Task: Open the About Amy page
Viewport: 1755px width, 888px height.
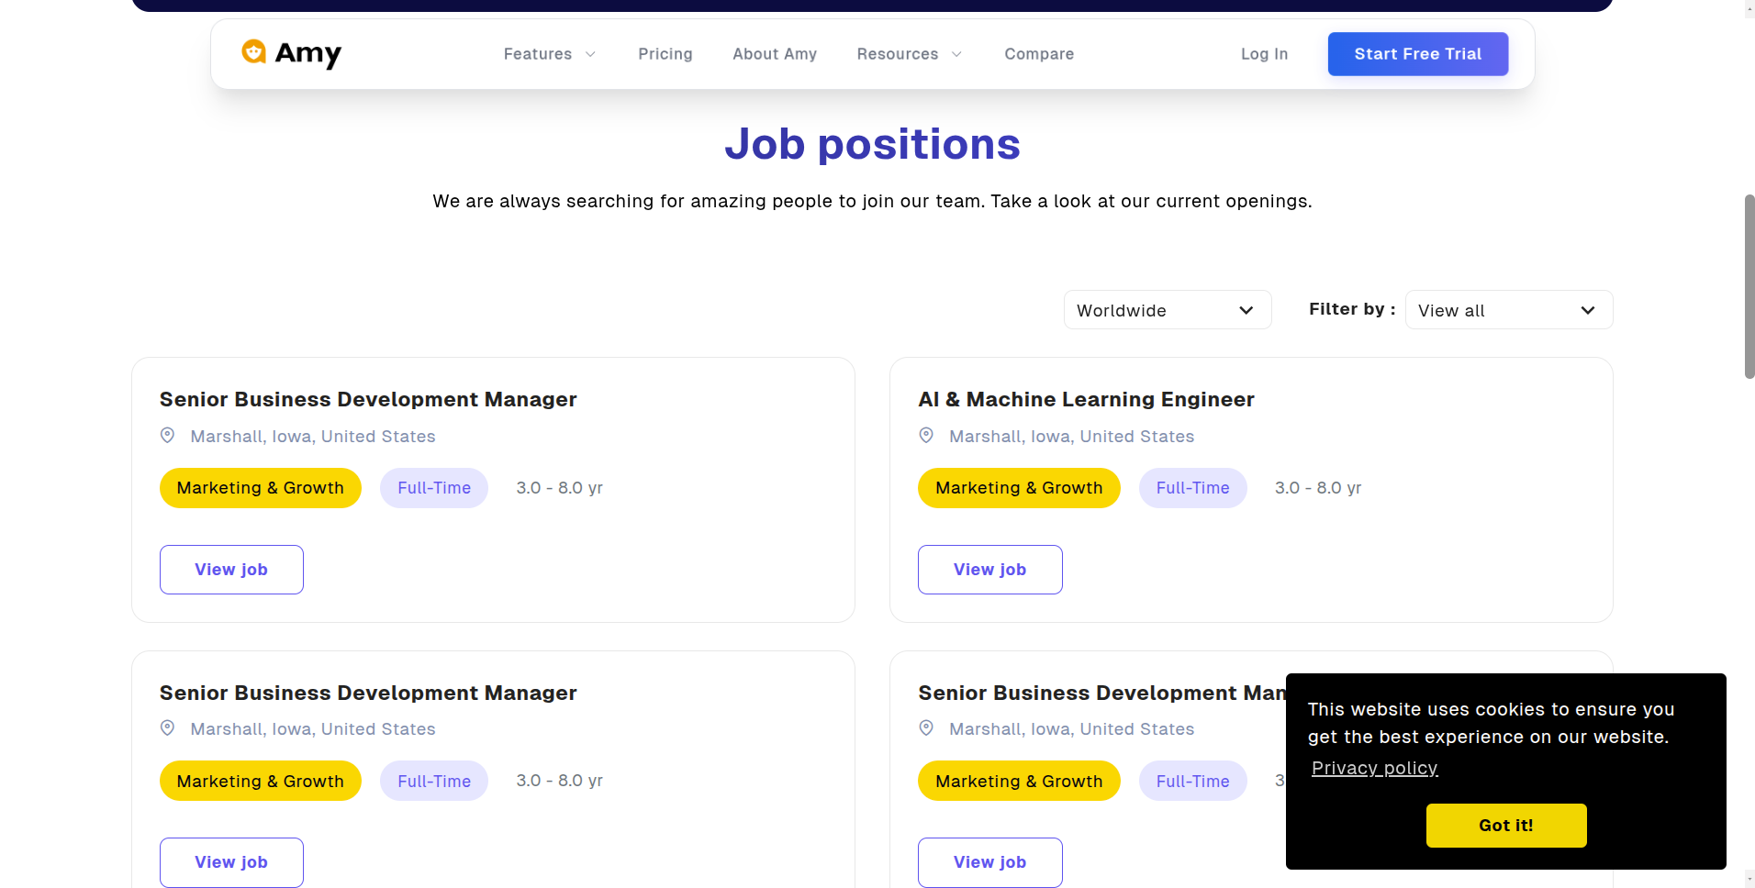Action: (774, 53)
